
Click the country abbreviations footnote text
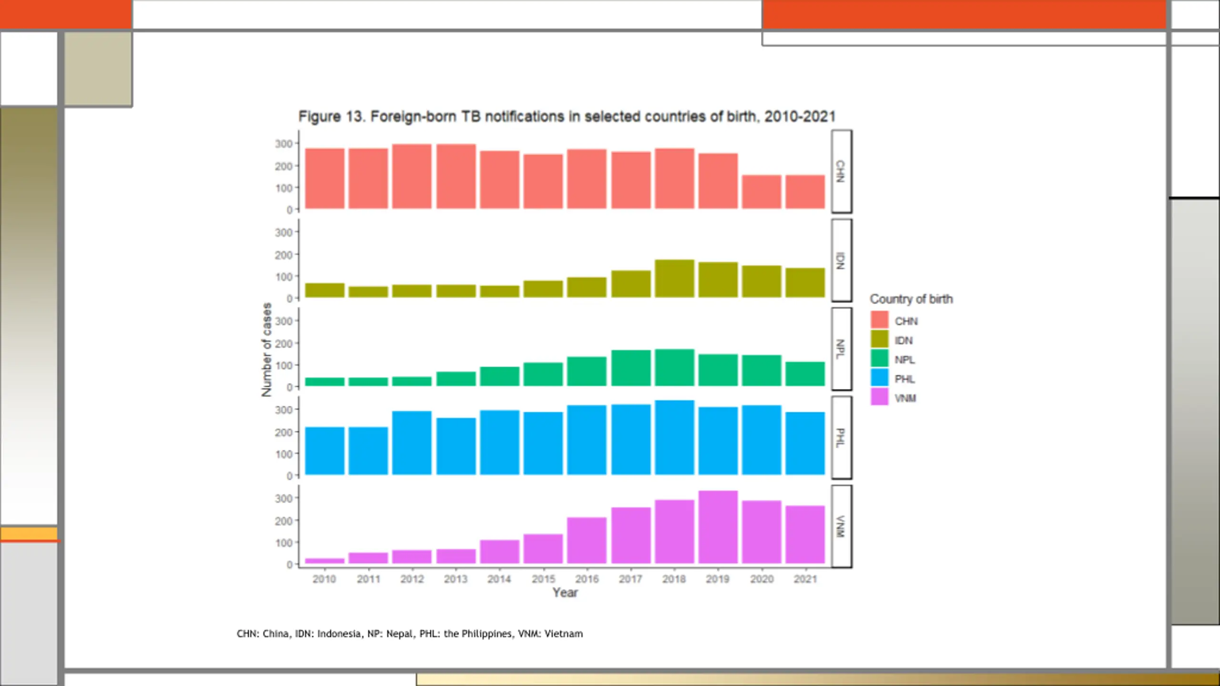pos(410,634)
